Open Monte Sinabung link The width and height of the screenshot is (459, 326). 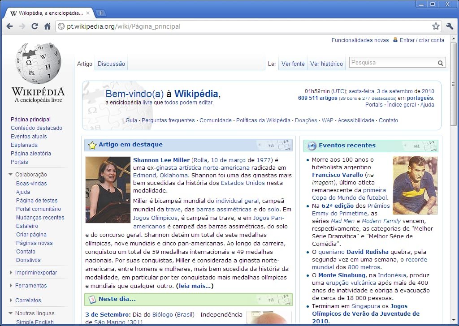(x=342, y=275)
